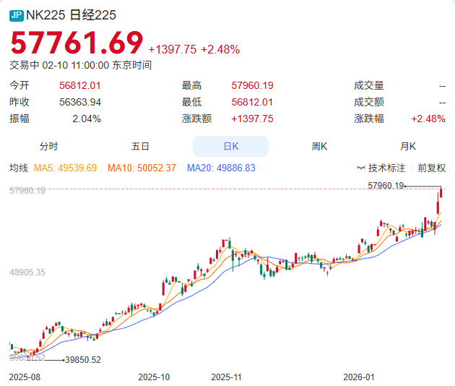Click the current price 57761.69
Screen dimensions: 455x386
pos(77,44)
